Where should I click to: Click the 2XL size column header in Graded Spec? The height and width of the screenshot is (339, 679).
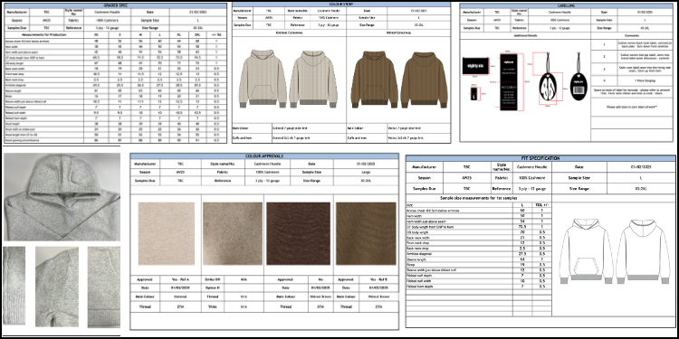click(x=197, y=33)
